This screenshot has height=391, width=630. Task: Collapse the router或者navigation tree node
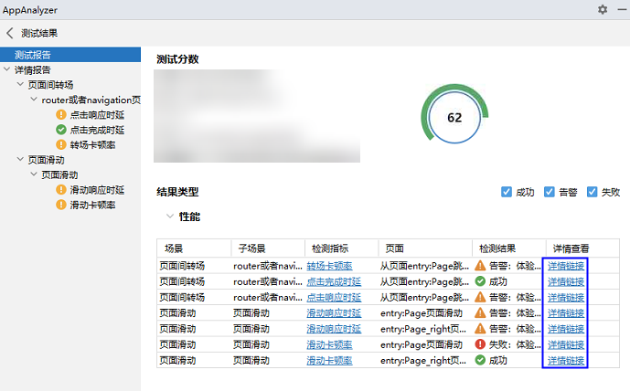[x=34, y=100]
